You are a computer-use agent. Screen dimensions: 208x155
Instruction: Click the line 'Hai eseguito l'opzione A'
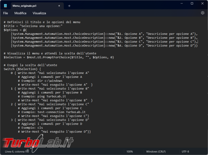[x=55, y=85]
